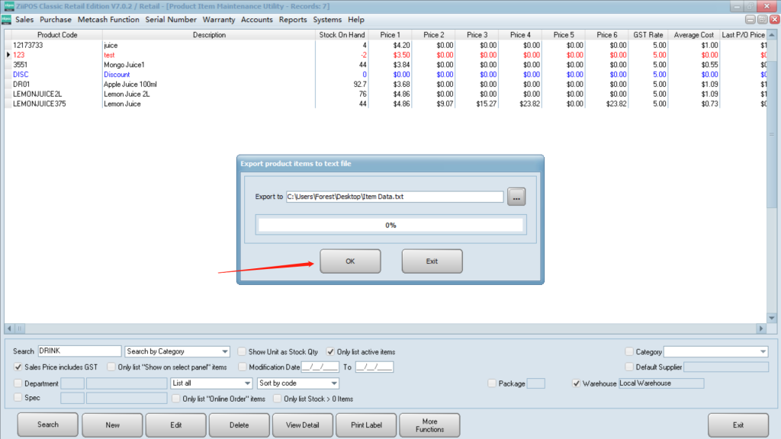Click the More Functions button

click(429, 425)
